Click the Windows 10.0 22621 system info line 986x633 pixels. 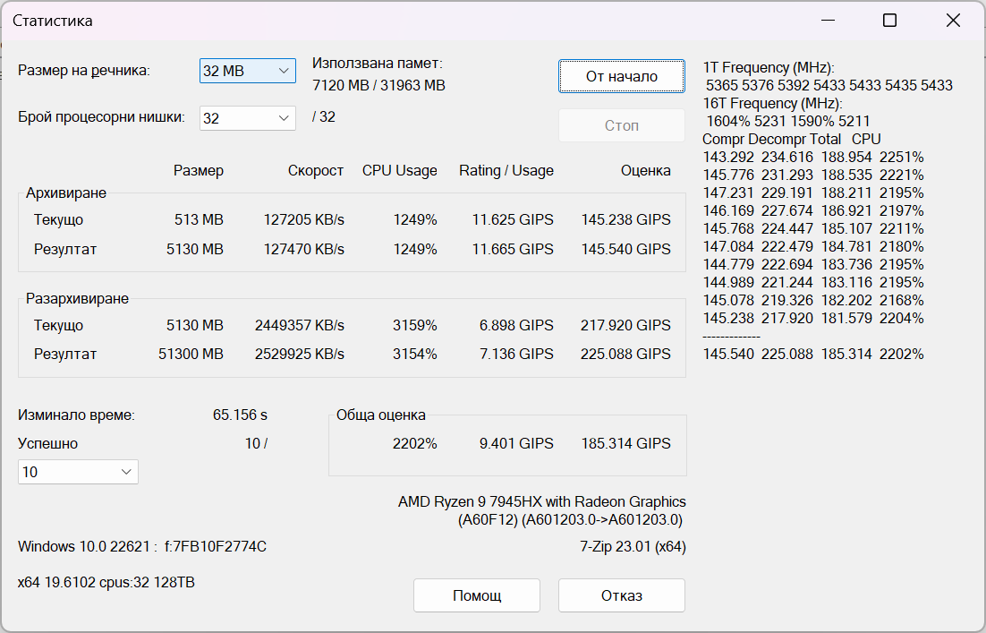[142, 547]
